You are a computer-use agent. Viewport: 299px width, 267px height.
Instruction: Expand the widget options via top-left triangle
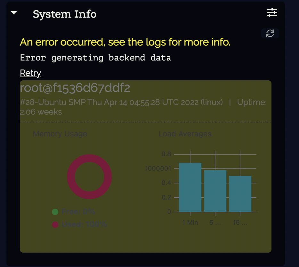pyautogui.click(x=13, y=12)
